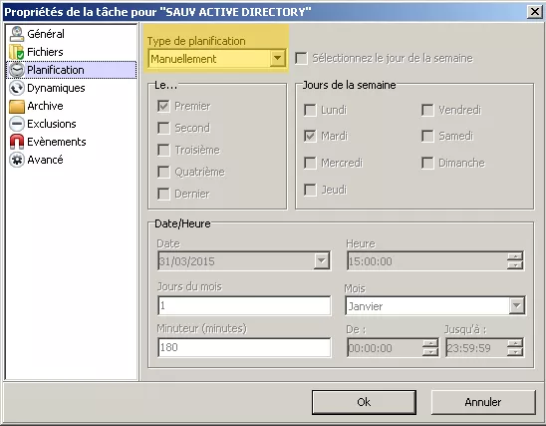Cancel with the Annuler button
This screenshot has height=426, width=546.
coord(483,402)
